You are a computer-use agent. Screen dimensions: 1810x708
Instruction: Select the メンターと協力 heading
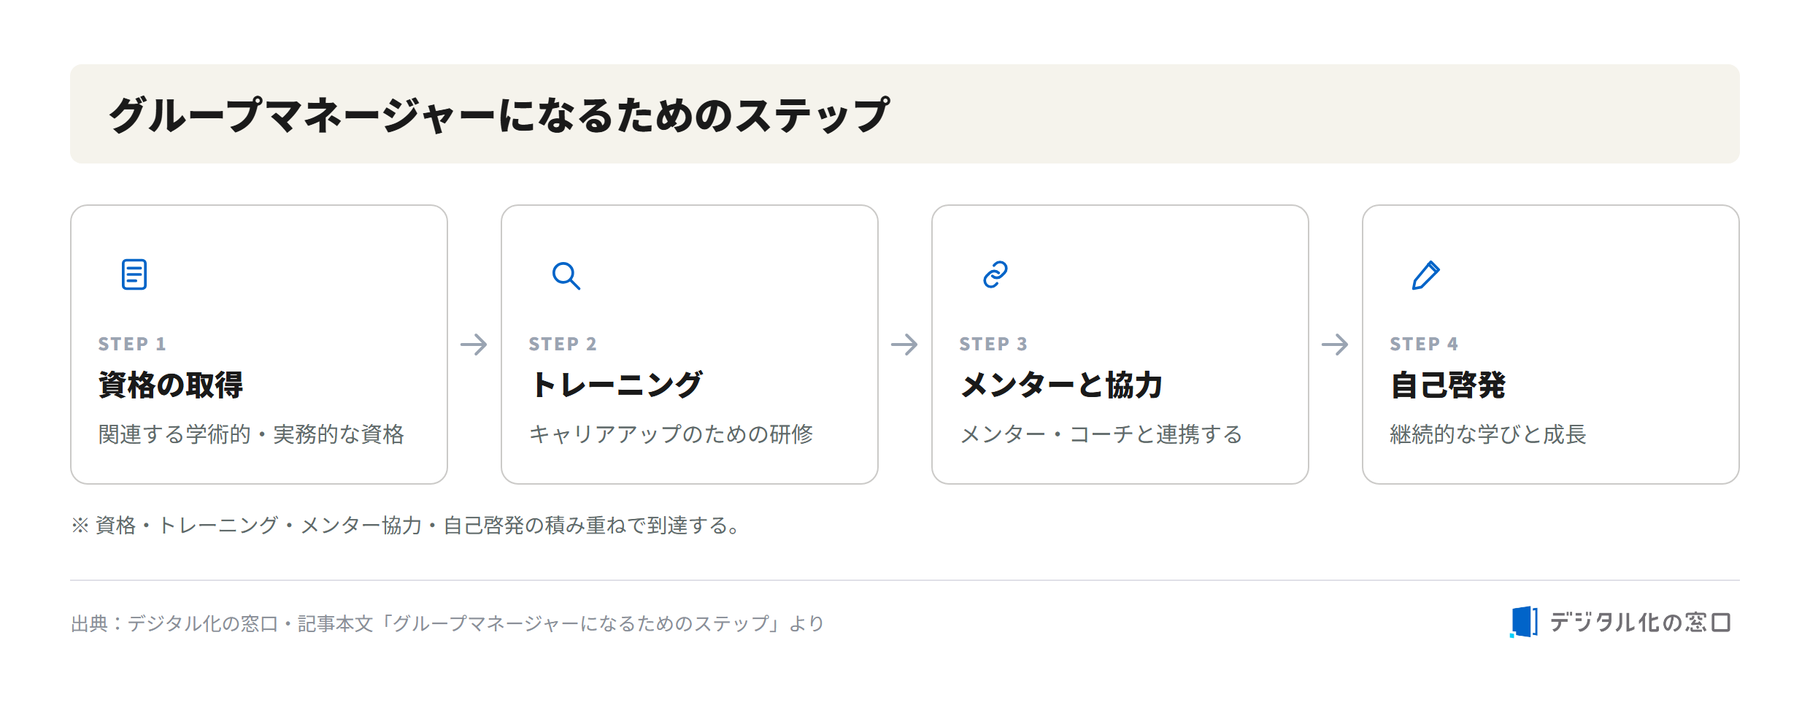click(x=1061, y=385)
